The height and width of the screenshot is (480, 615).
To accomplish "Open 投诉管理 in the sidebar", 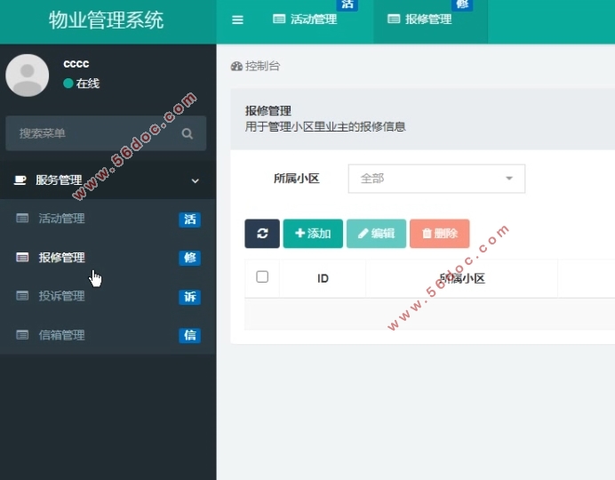I will point(108,296).
